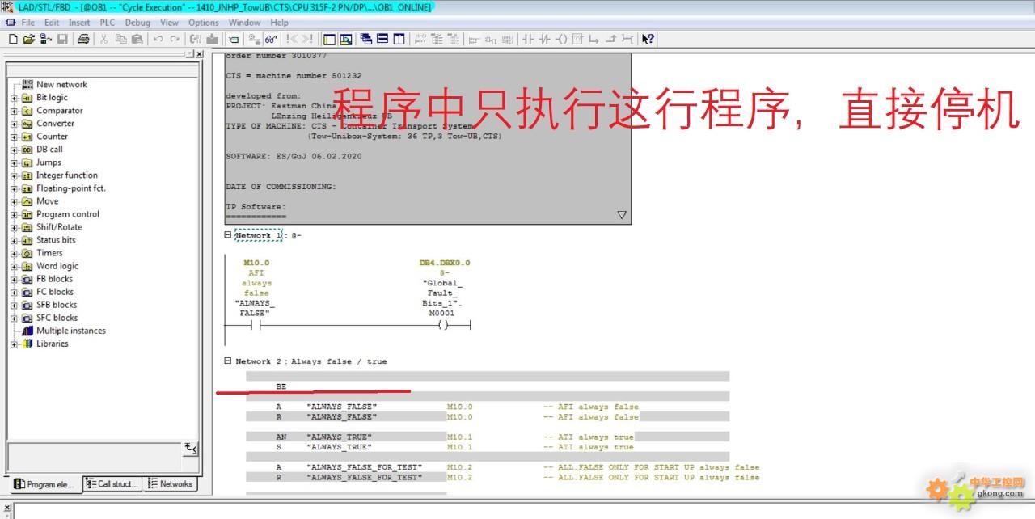
Task: Click the cascade windows toolbar icon
Action: (x=366, y=39)
